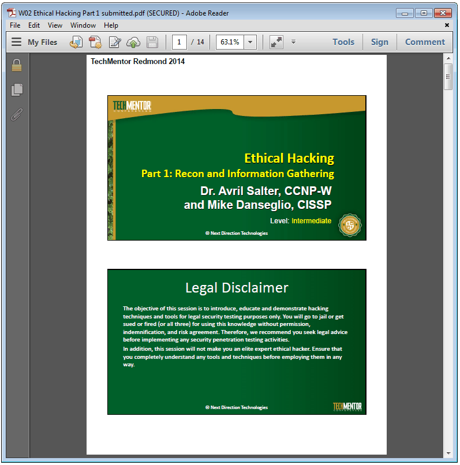Click the upload to cloud icon
460x465 pixels.
point(133,42)
